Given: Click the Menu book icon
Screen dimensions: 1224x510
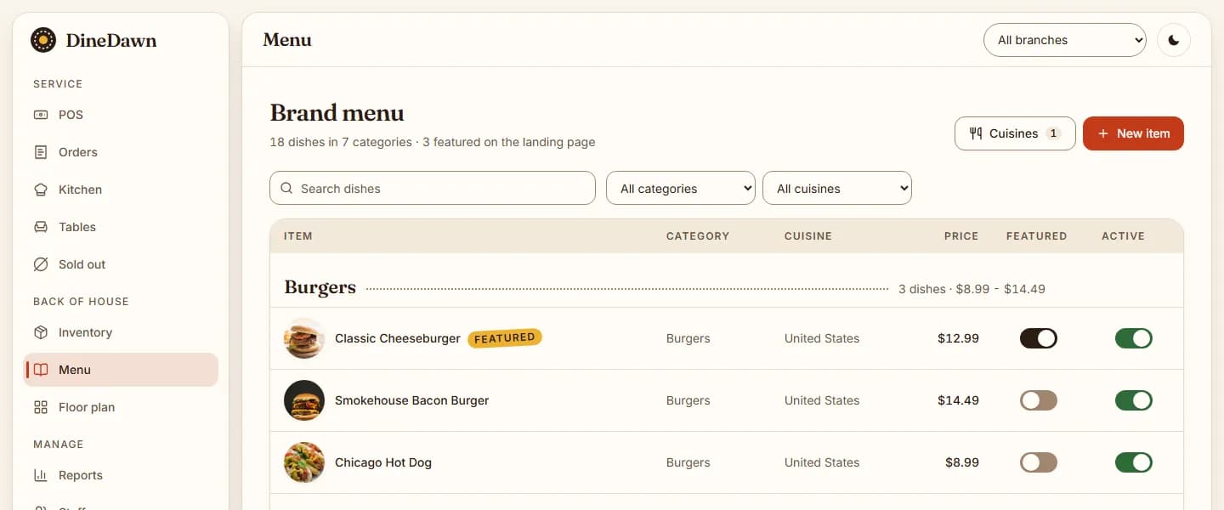Looking at the screenshot, I should tap(41, 370).
